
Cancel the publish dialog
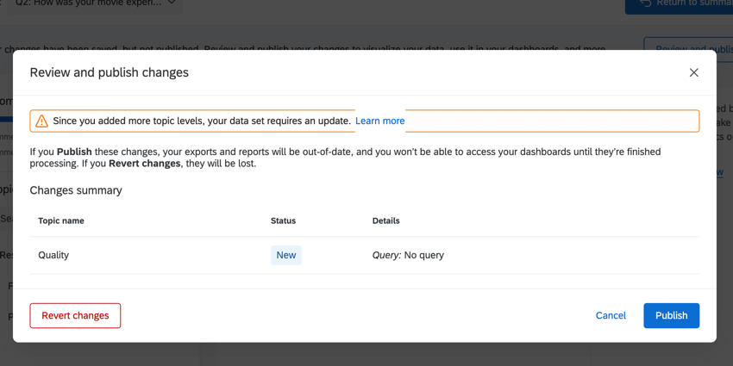tap(611, 315)
